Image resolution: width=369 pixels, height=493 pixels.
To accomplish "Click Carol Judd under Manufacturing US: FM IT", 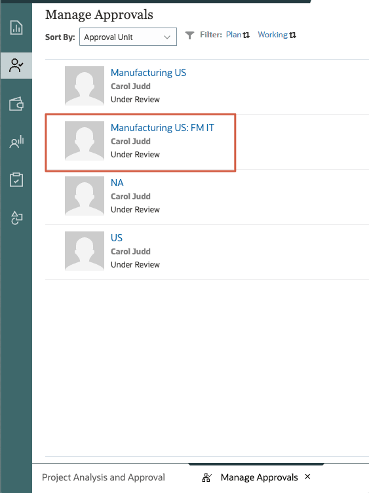I will [130, 142].
